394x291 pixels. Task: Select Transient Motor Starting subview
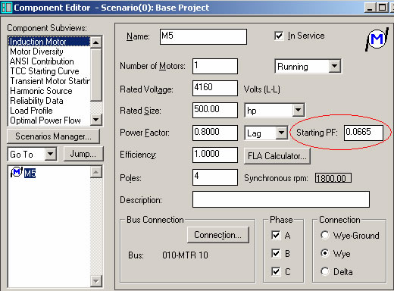(49, 81)
